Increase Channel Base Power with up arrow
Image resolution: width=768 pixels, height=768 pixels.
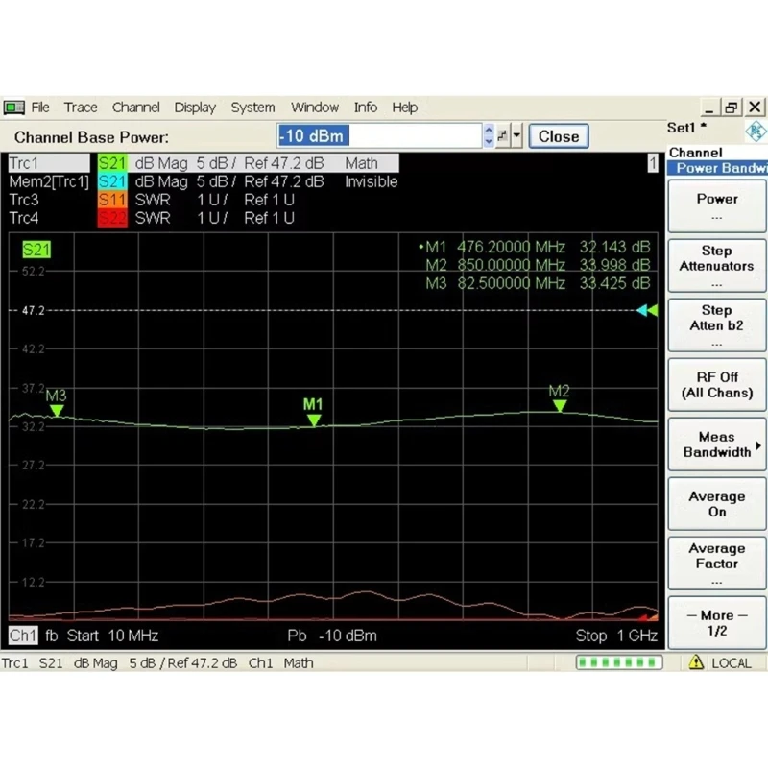pyautogui.click(x=489, y=131)
